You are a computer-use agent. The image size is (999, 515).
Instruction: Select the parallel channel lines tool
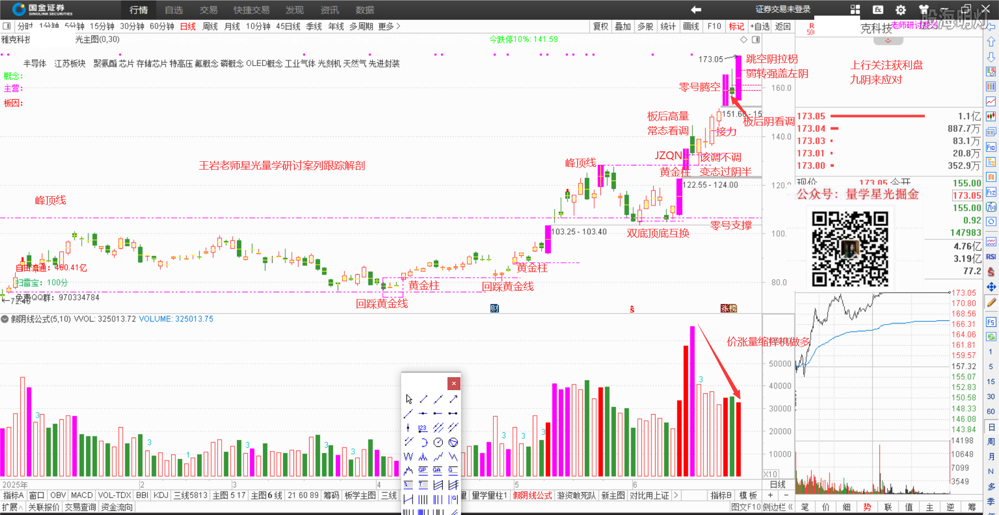[438, 428]
